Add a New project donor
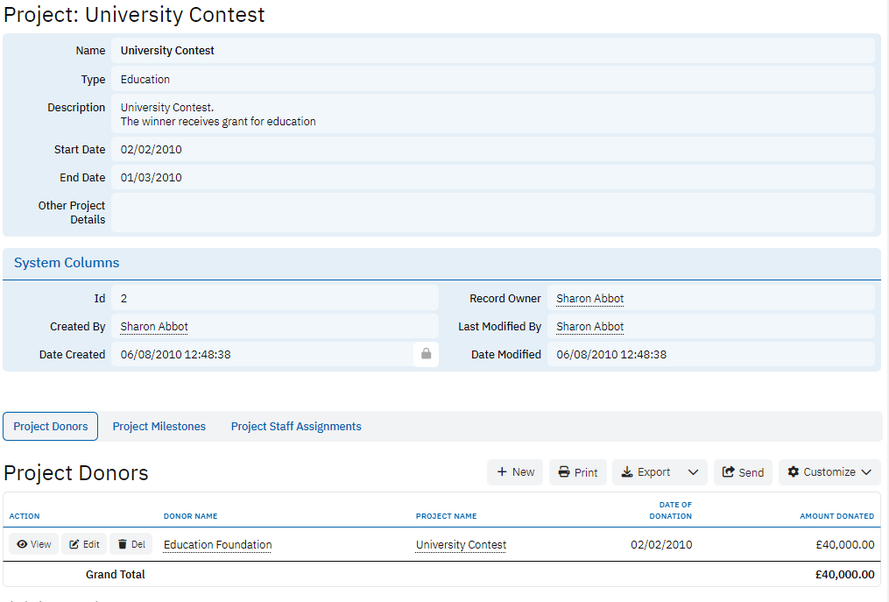Image resolution: width=889 pixels, height=602 pixels. (515, 472)
